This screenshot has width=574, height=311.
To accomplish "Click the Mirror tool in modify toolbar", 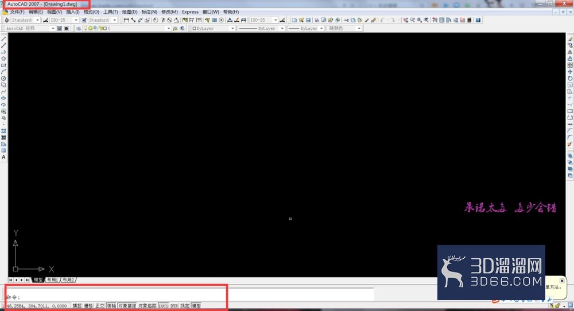I will (570, 52).
